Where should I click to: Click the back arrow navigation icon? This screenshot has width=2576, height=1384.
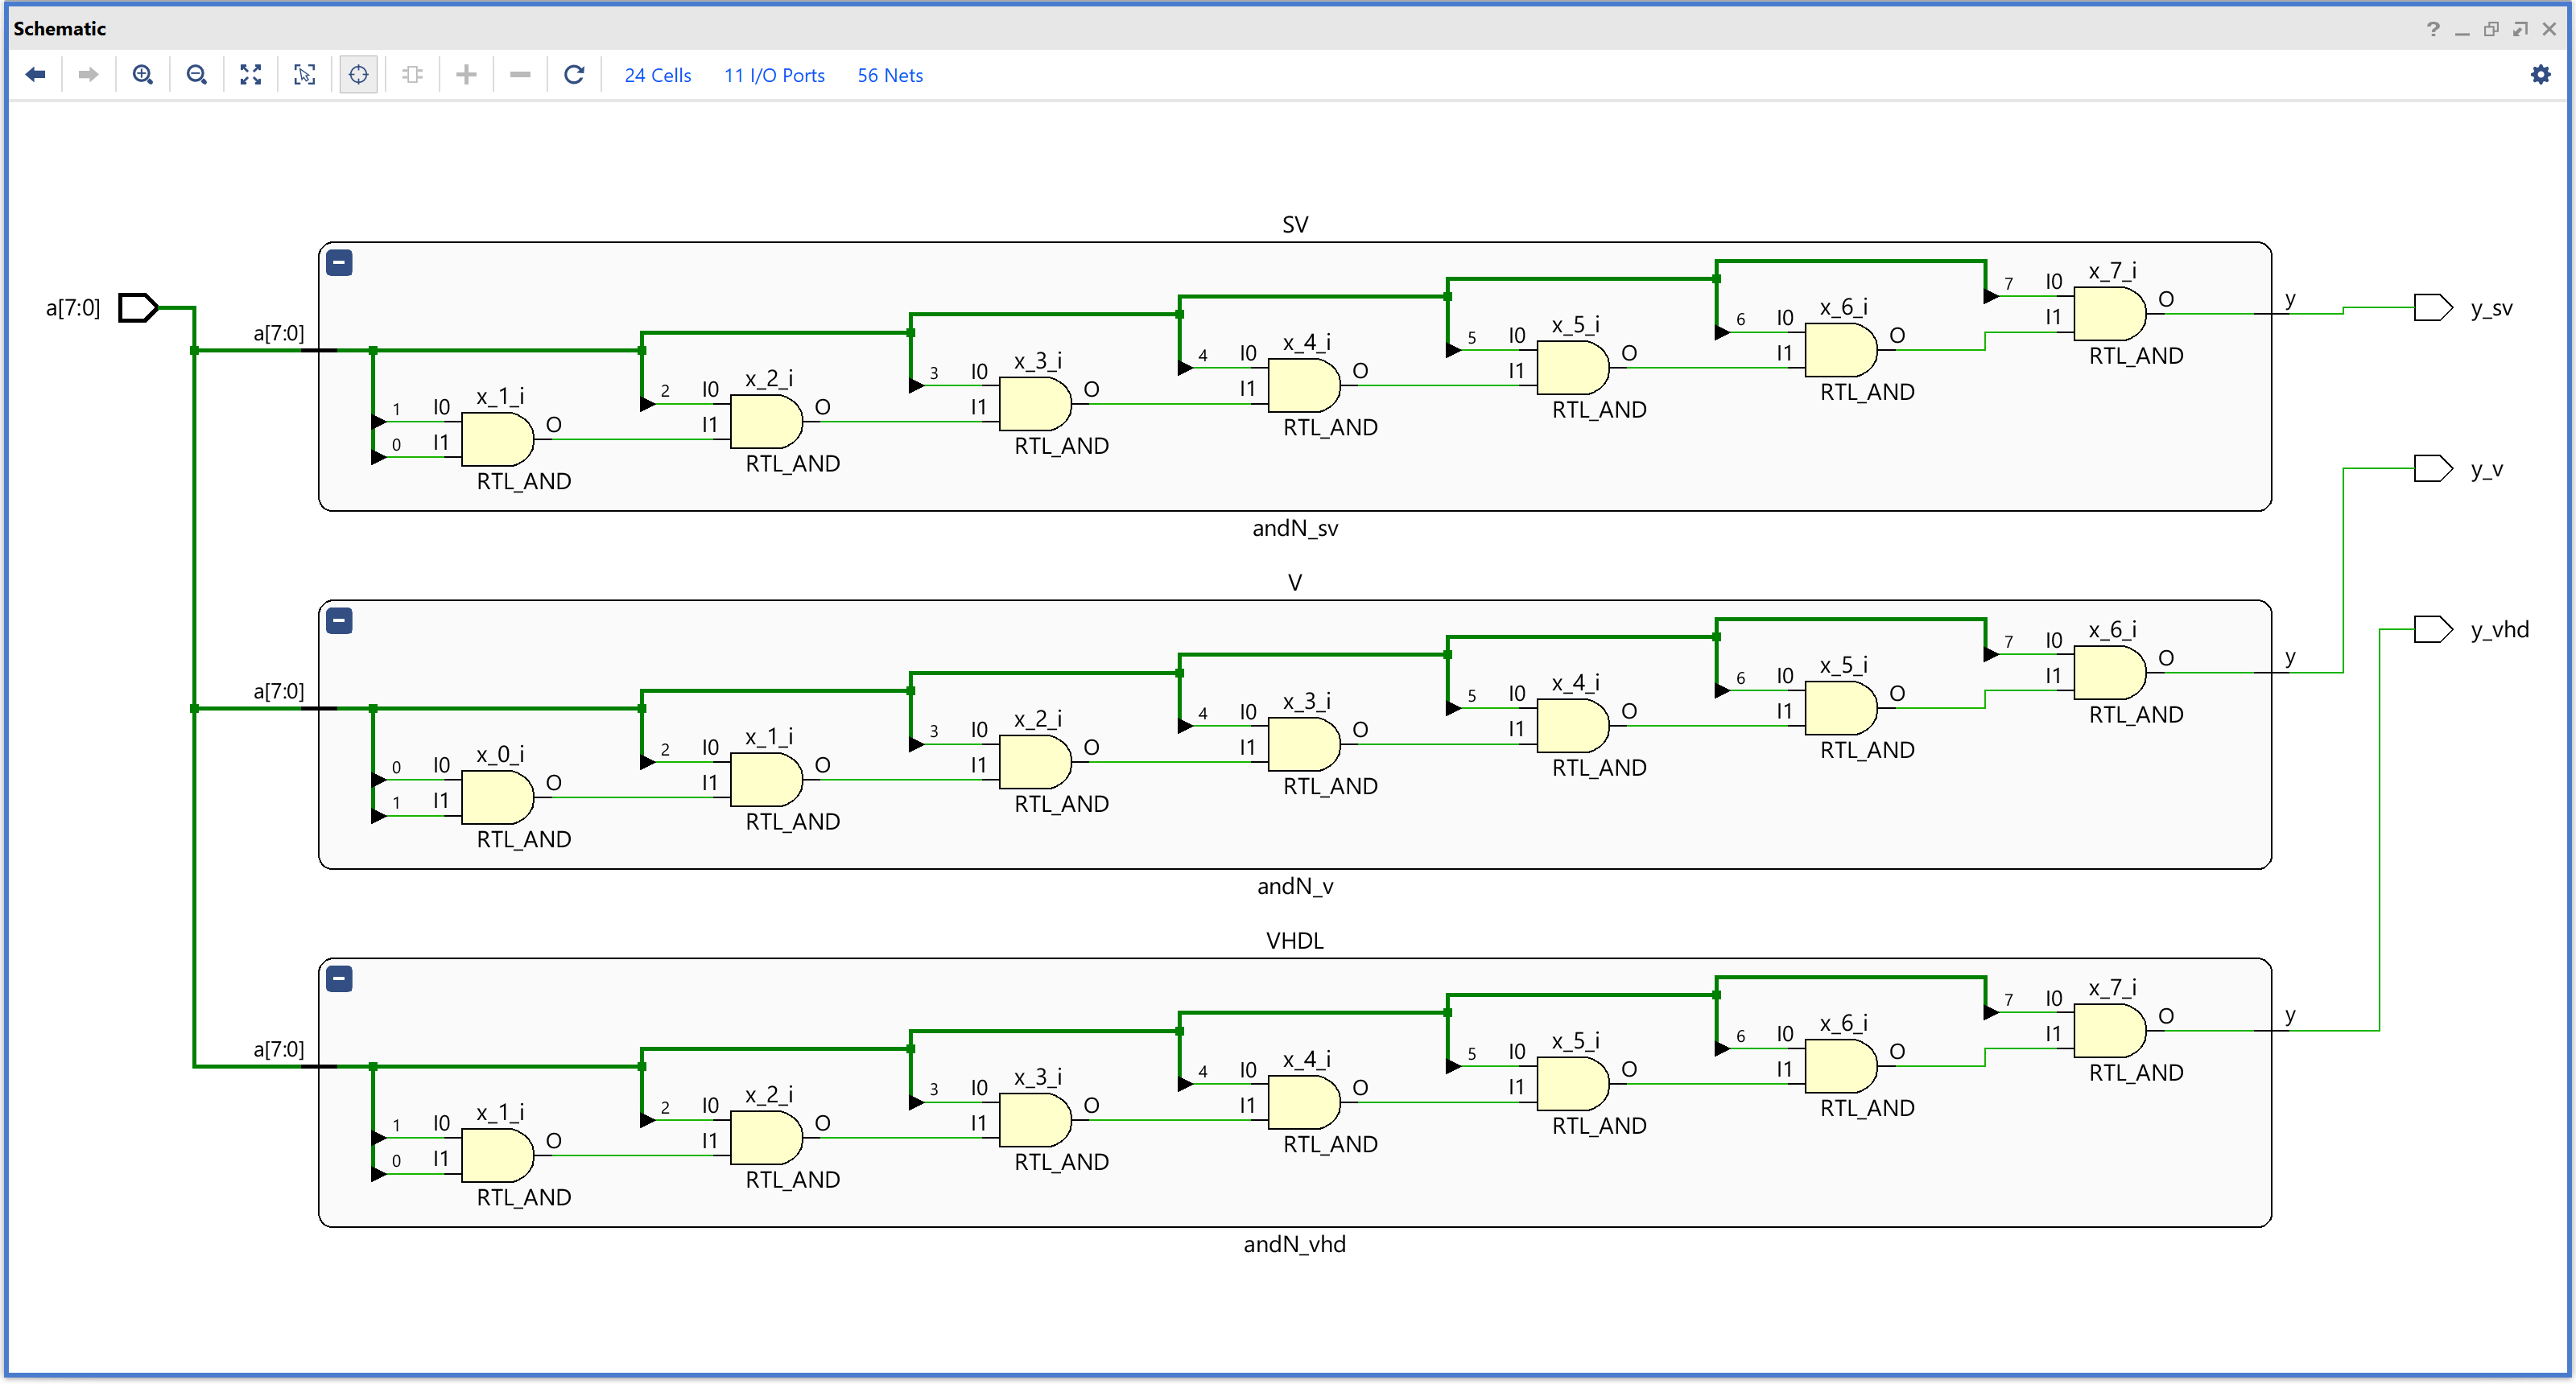[x=36, y=75]
